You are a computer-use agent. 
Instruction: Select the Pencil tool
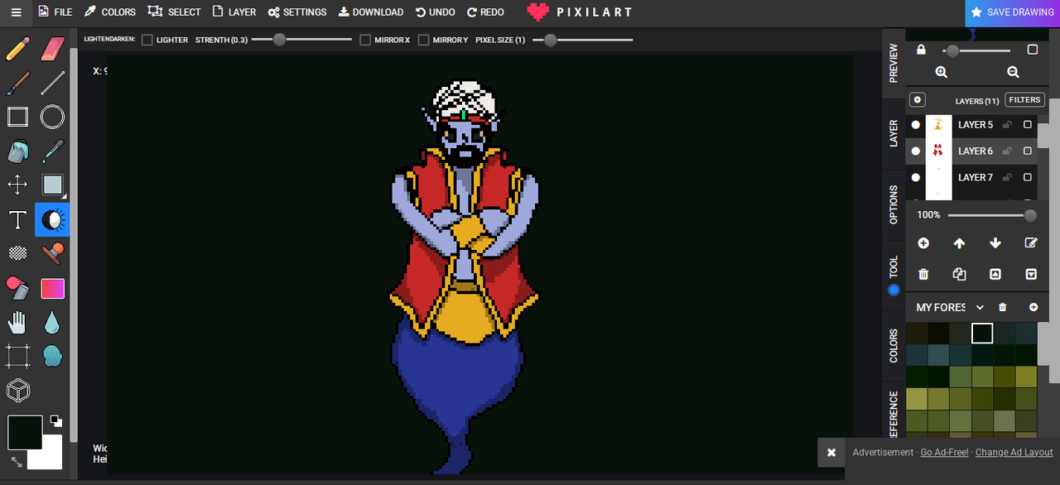click(17, 49)
